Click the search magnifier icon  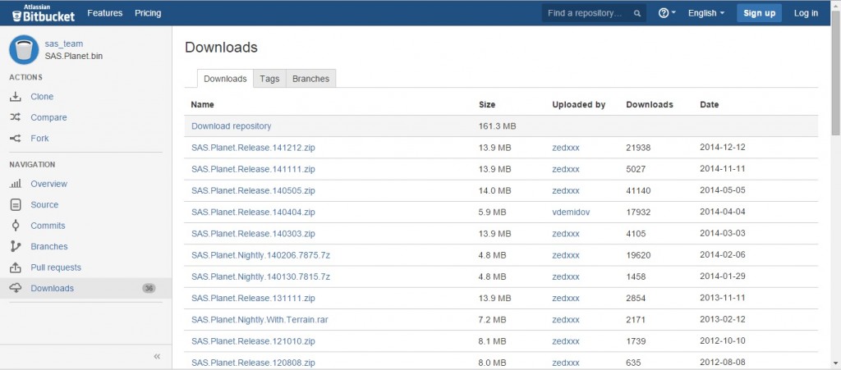tap(637, 13)
